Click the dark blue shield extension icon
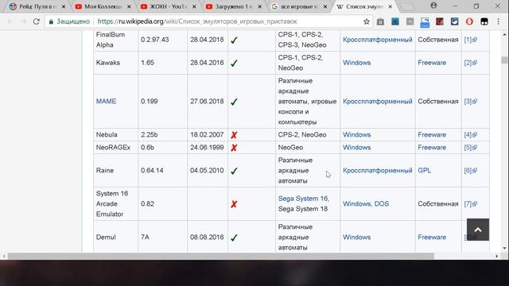The image size is (509, 286). click(454, 21)
